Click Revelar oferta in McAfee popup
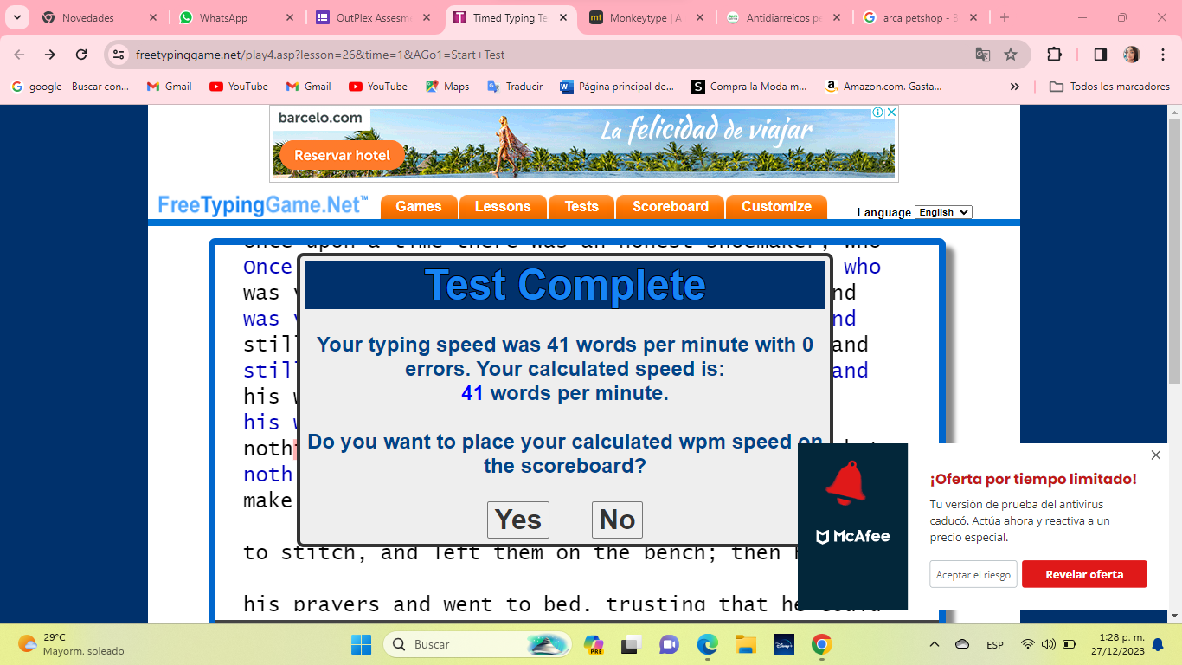Screen dimensions: 1182x665 pos(1084,574)
